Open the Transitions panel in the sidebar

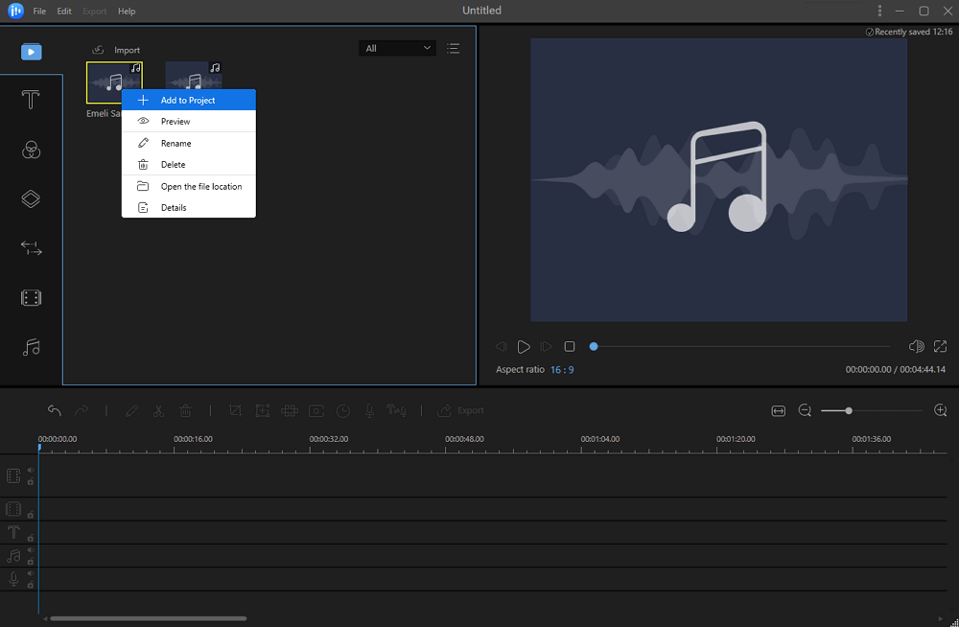tap(31, 248)
